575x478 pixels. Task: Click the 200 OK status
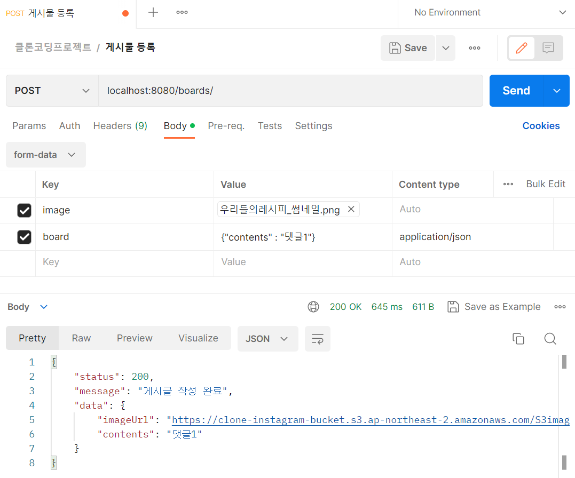[345, 307]
